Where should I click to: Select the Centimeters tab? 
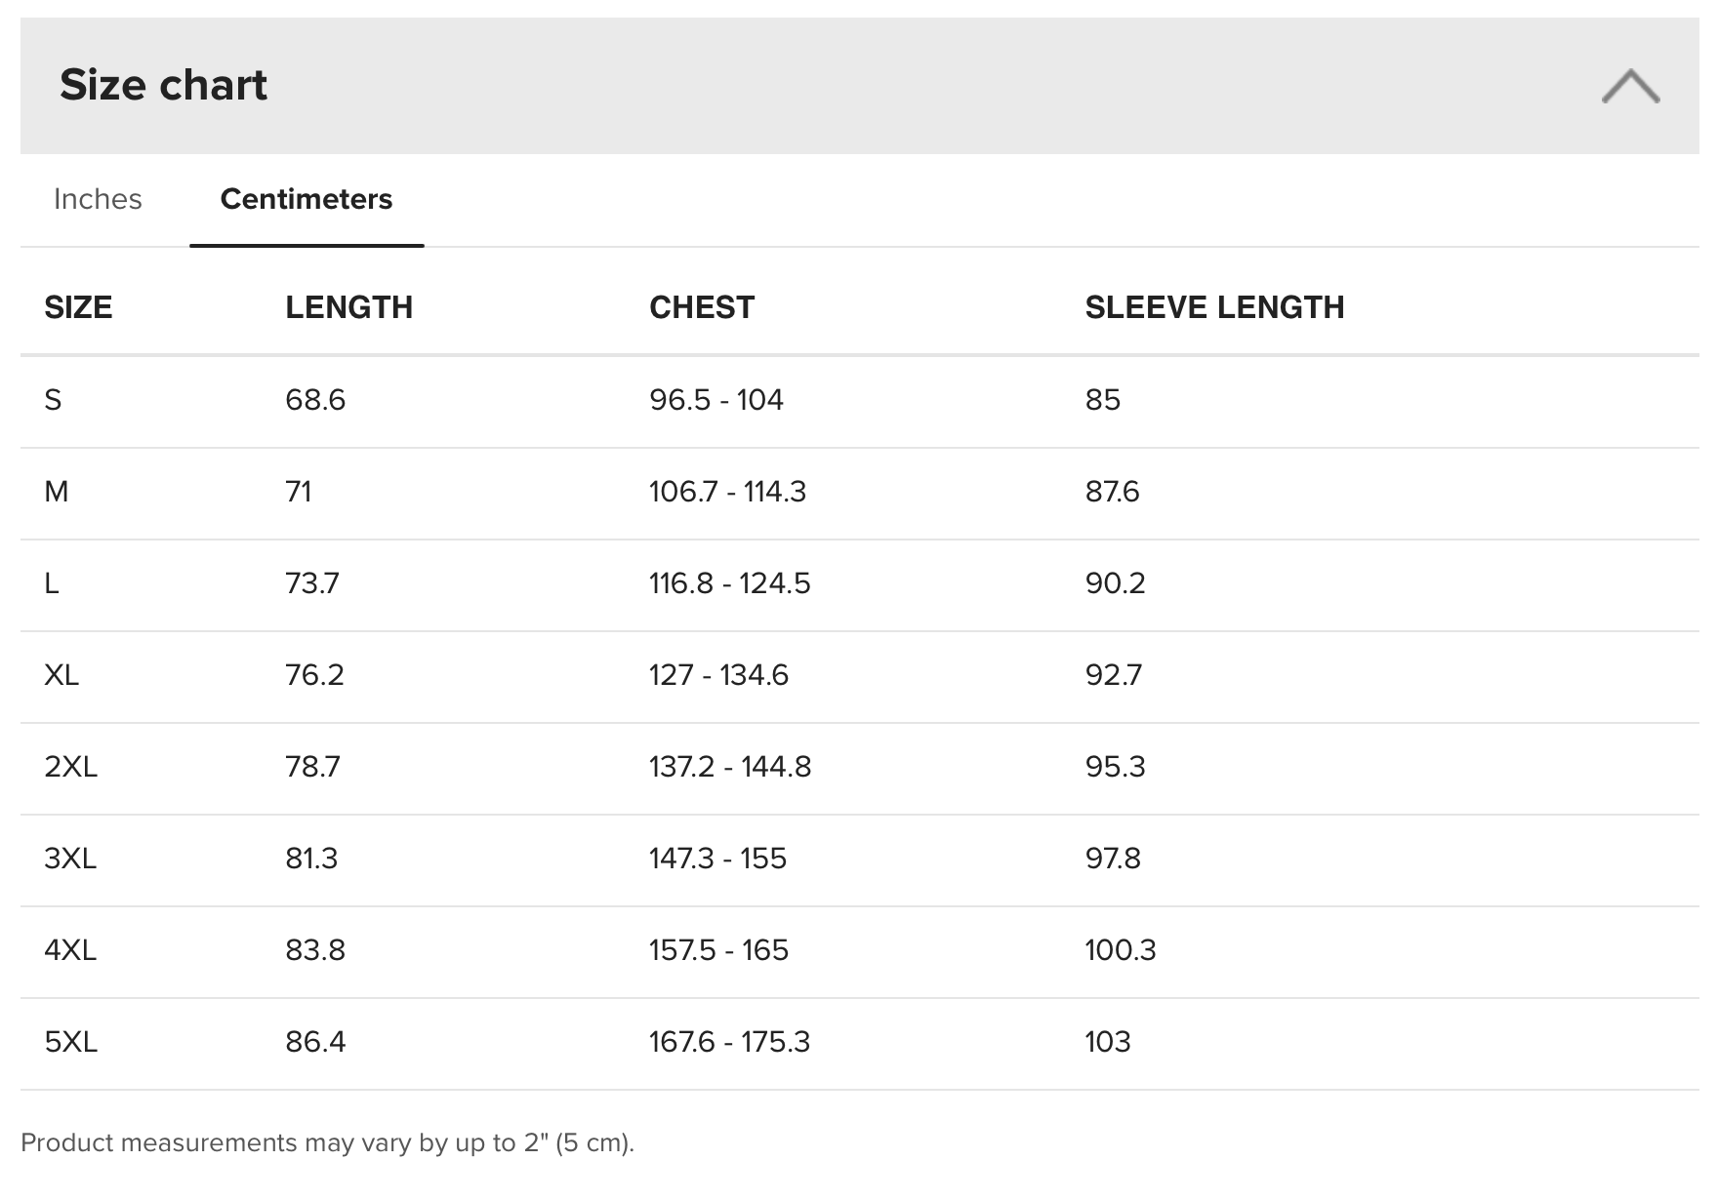[307, 199]
